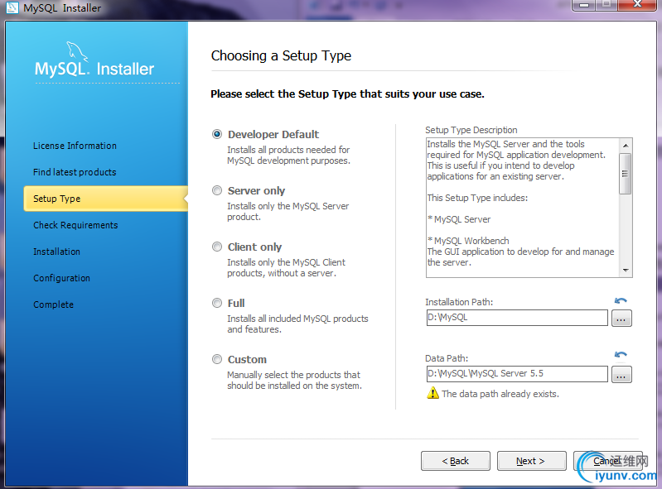Click 'Installs only the MySQL Server product.' text
The image size is (662, 489).
[288, 212]
